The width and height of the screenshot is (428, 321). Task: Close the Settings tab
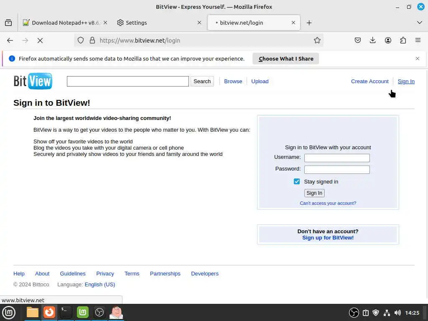(x=199, y=23)
